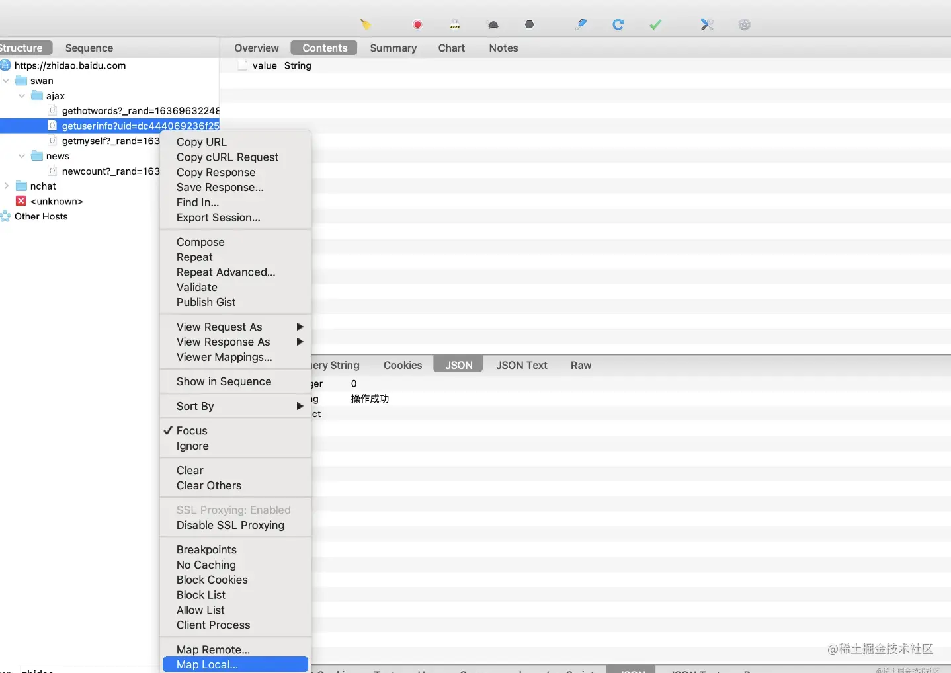Open Tools wrench-and-screwdriver icon
The height and width of the screenshot is (673, 951).
pos(707,24)
